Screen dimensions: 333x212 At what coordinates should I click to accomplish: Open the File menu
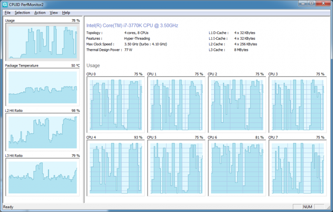7,12
